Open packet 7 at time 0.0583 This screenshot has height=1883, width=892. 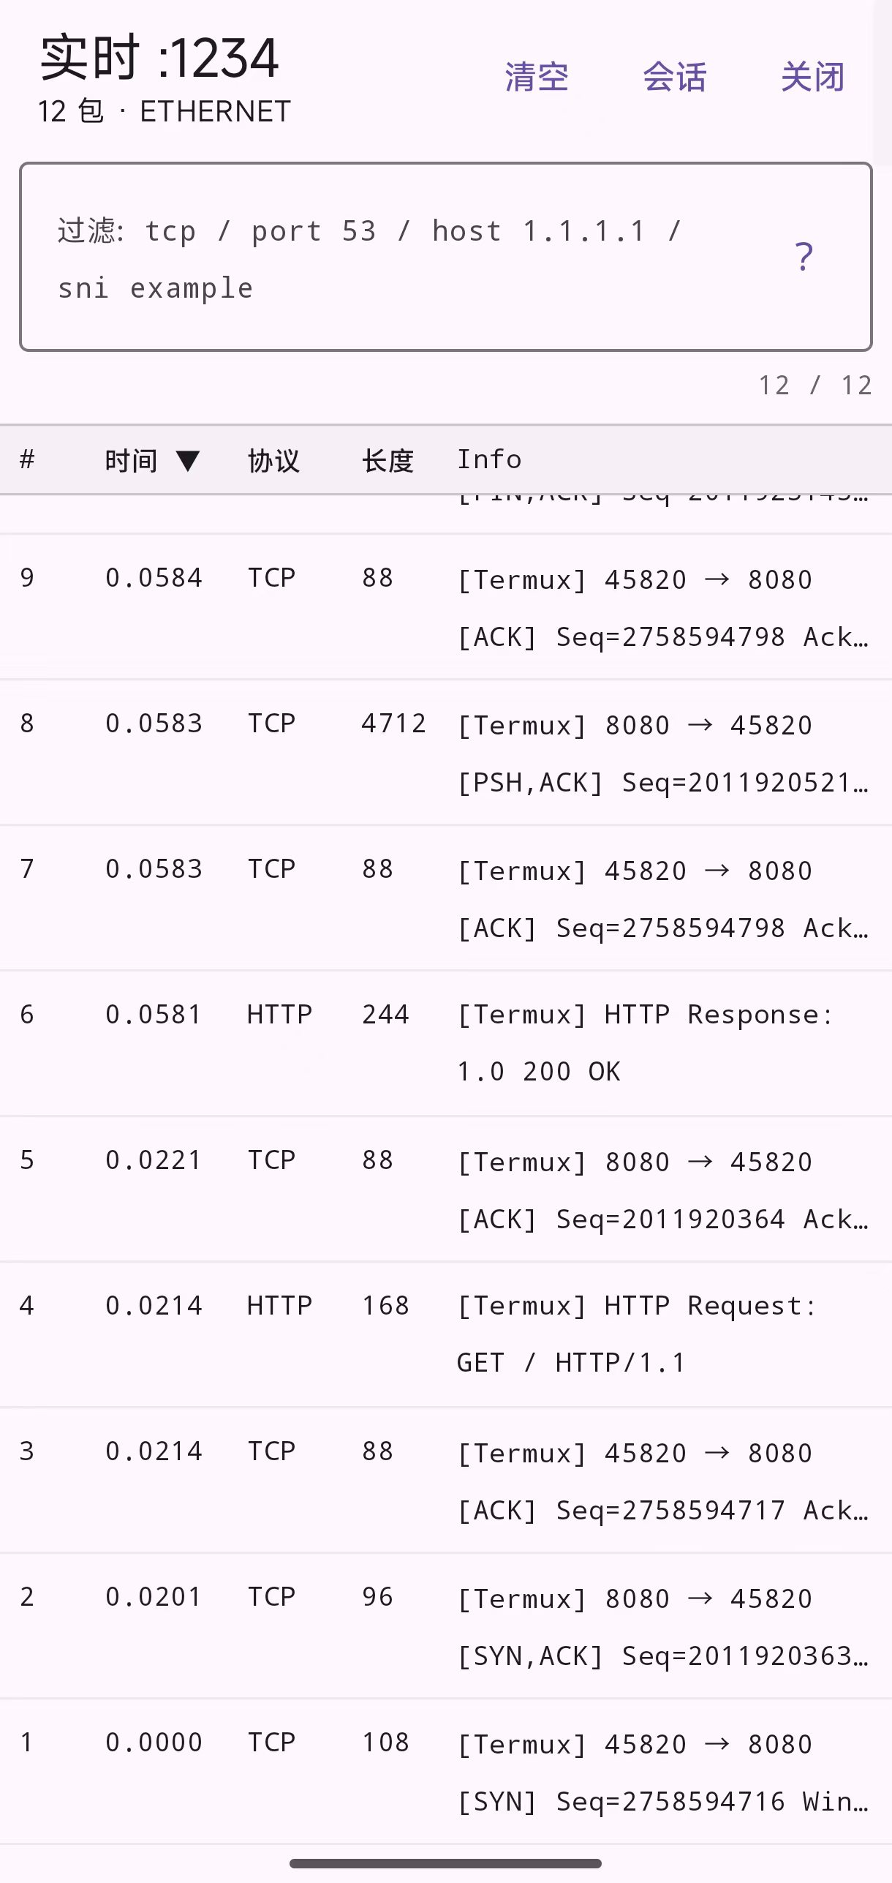(x=446, y=898)
